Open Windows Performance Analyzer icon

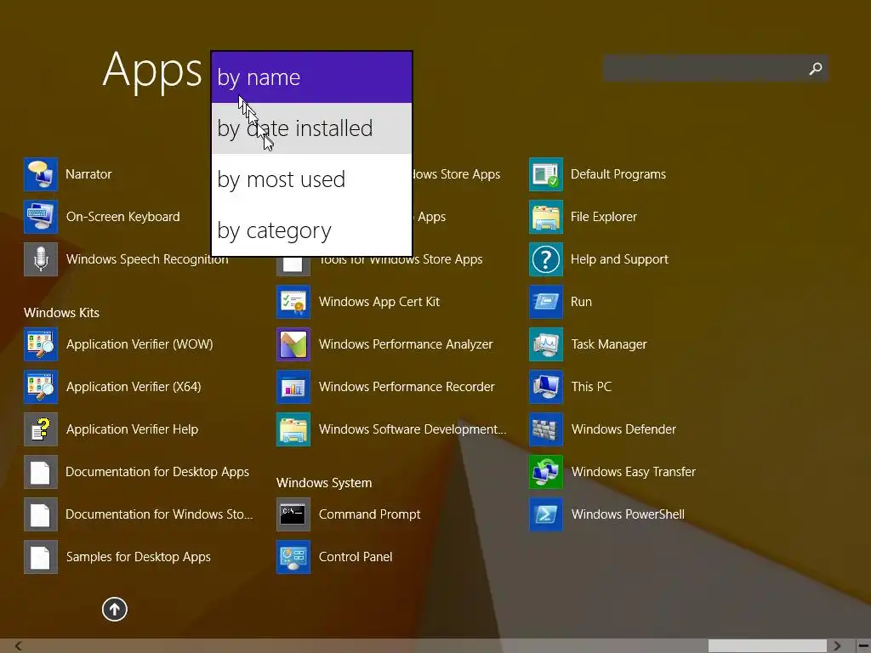[293, 344]
